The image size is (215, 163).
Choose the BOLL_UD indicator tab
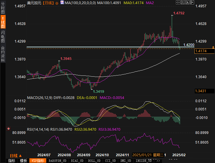pos(94,161)
